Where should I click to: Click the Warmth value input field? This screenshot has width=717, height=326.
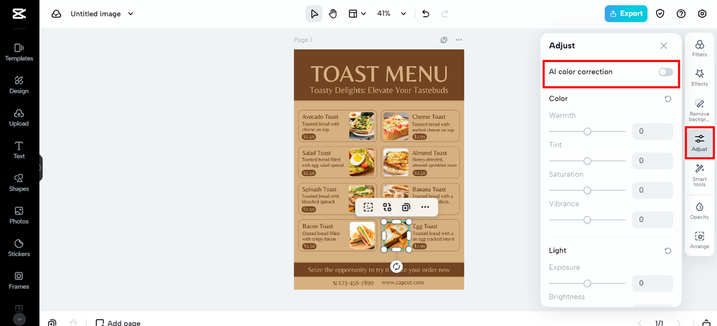click(653, 131)
